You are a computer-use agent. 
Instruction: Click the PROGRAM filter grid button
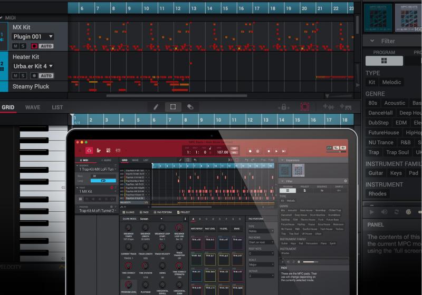click(384, 61)
